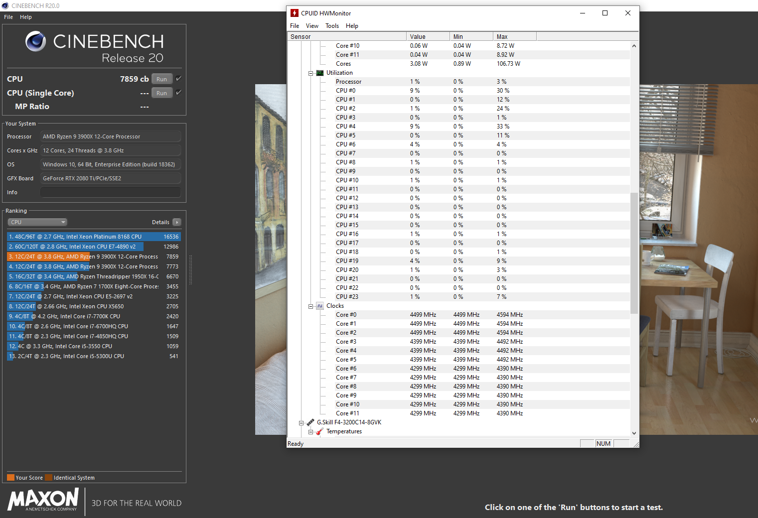Click the HWMonitor app icon in title bar
The height and width of the screenshot is (518, 758).
[x=295, y=13]
